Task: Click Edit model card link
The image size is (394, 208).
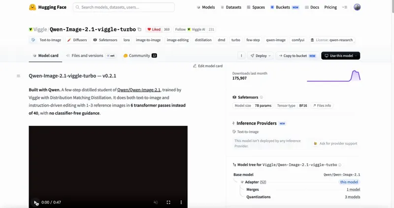Action: pyautogui.click(x=208, y=66)
